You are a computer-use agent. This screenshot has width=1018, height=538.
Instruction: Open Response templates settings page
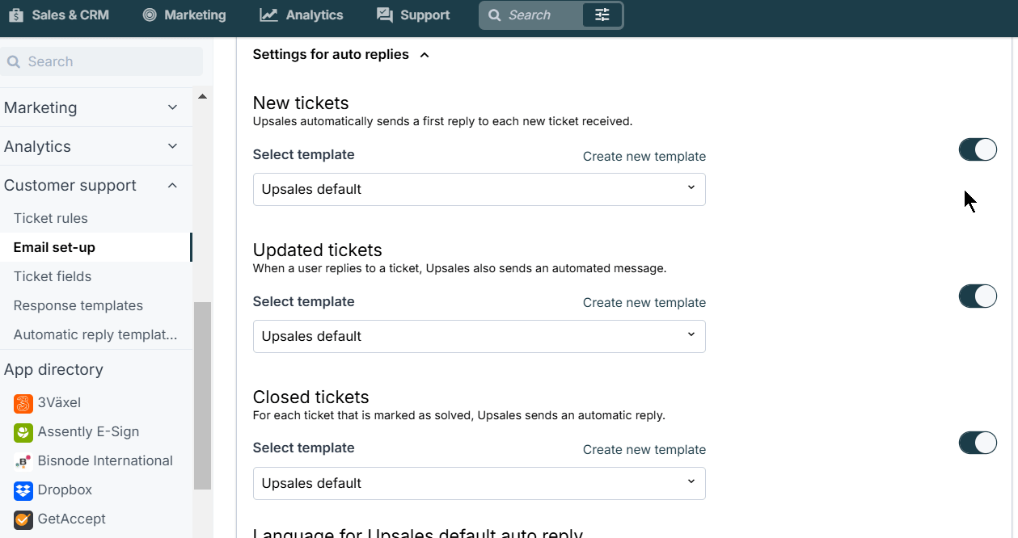(78, 305)
